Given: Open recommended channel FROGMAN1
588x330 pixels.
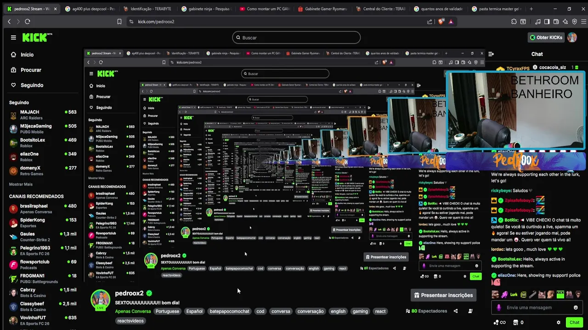Looking at the screenshot, I should pos(43,279).
